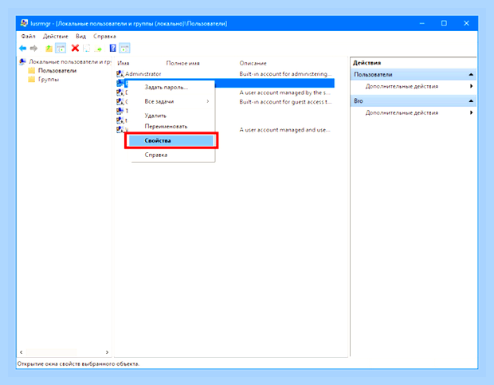
Task: Collapse the Пользователи section in Actions pane
Action: (471, 74)
